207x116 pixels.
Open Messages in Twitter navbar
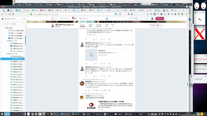tap(84, 19)
